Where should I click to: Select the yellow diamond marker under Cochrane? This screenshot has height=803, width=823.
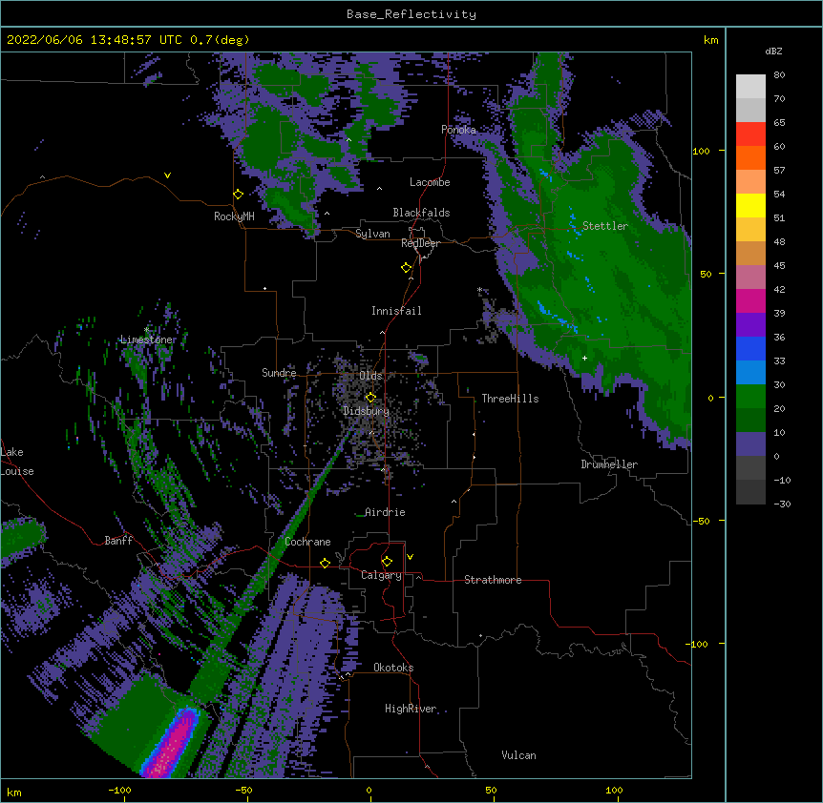325,563
